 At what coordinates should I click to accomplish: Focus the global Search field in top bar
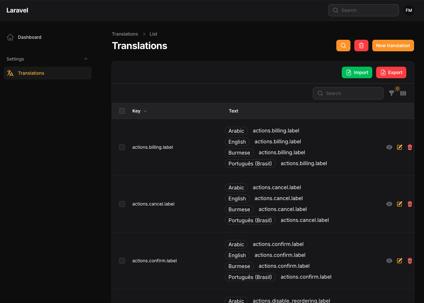(364, 10)
